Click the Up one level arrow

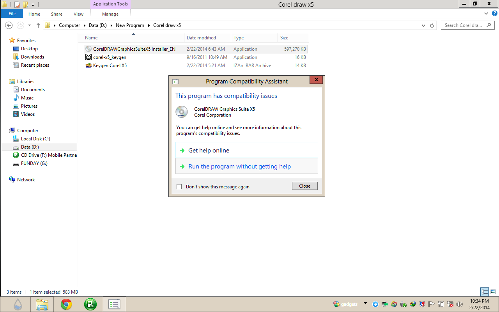tap(38, 25)
